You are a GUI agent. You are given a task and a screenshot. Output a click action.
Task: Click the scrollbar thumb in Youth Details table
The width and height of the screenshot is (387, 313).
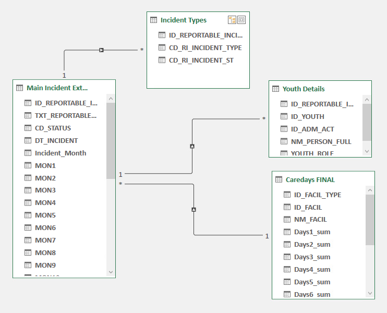coord(367,122)
